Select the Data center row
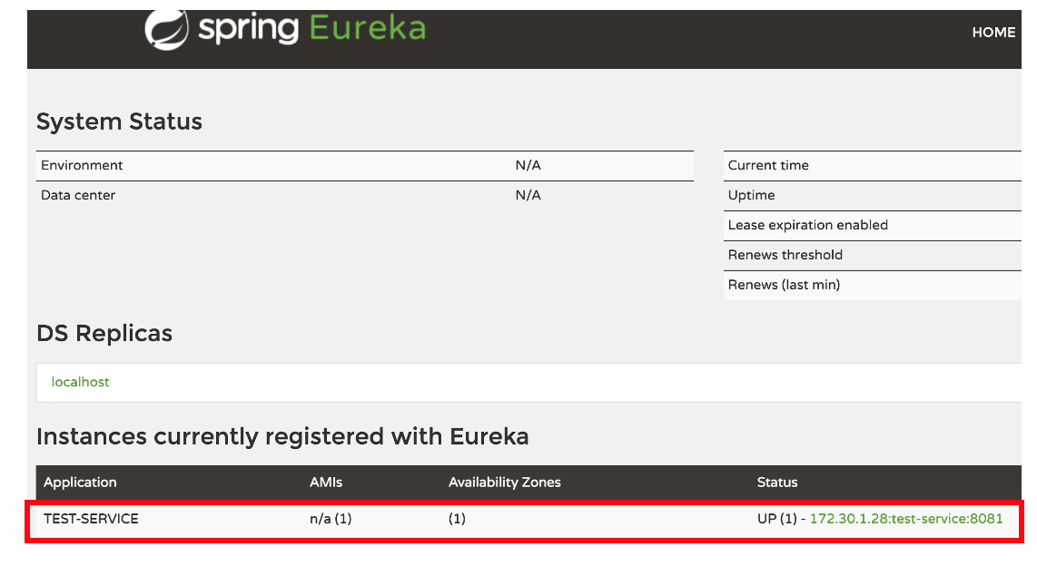The height and width of the screenshot is (566, 1037). coord(79,194)
